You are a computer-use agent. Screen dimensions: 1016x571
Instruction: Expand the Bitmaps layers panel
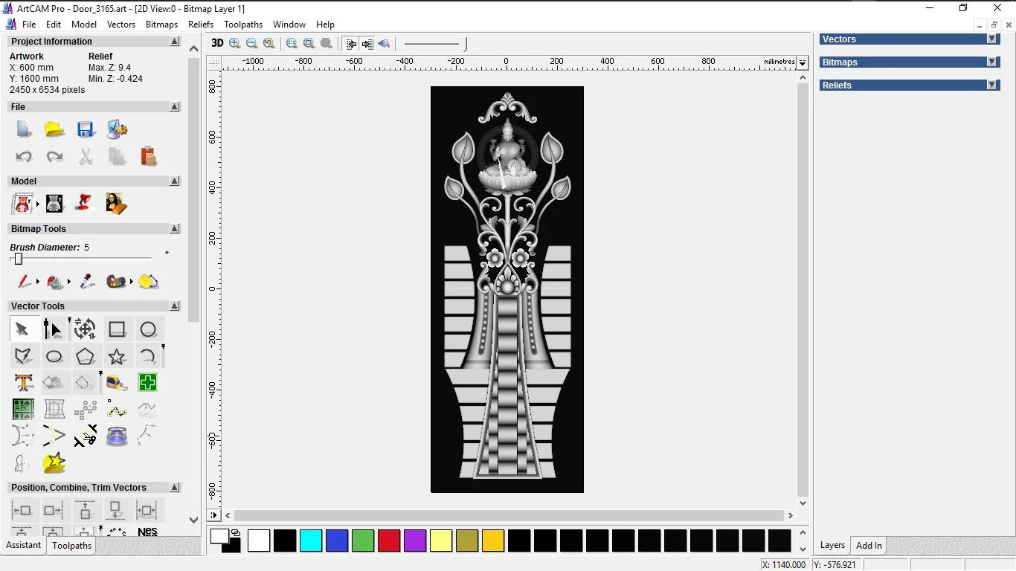point(991,62)
